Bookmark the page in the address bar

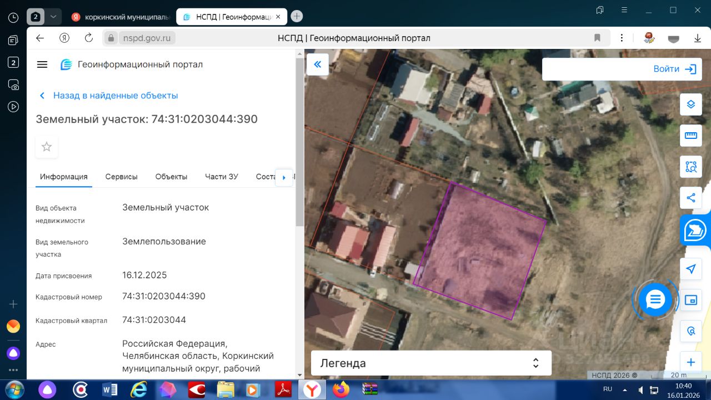click(x=597, y=38)
